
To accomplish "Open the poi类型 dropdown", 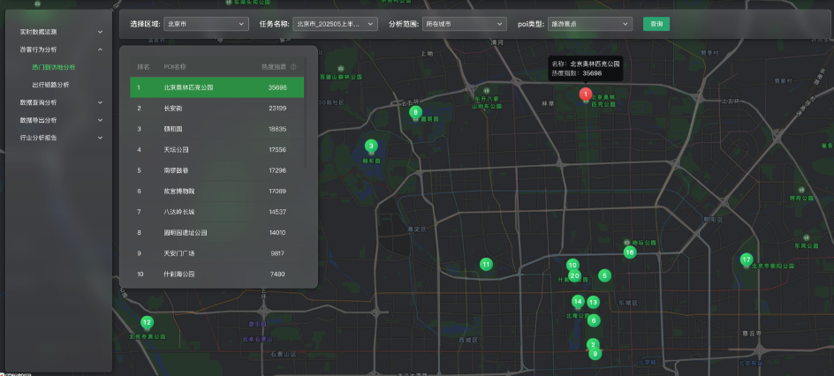I will (590, 24).
